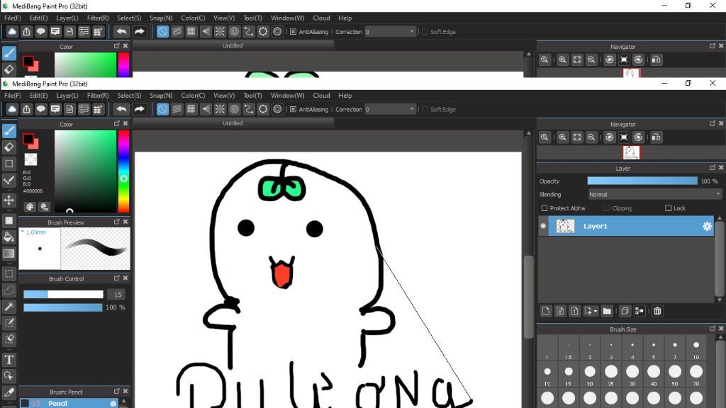Select the Fill rectangle tool
Screen dimensions: 726x408
[x=9, y=220]
